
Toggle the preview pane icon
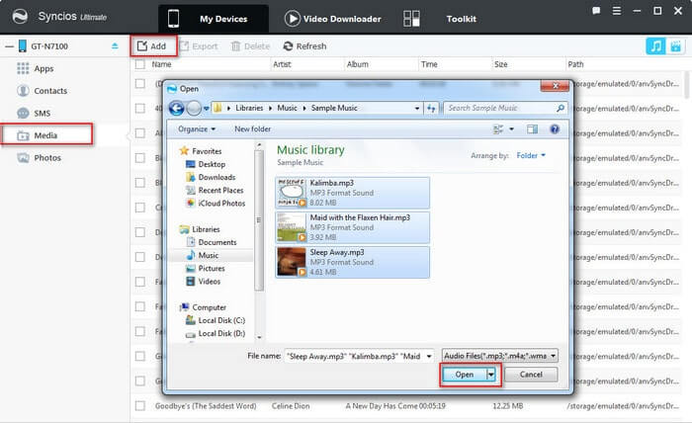click(532, 128)
